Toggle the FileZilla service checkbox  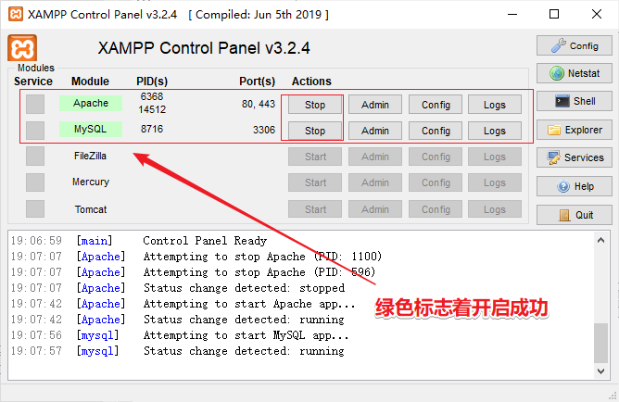(x=35, y=157)
